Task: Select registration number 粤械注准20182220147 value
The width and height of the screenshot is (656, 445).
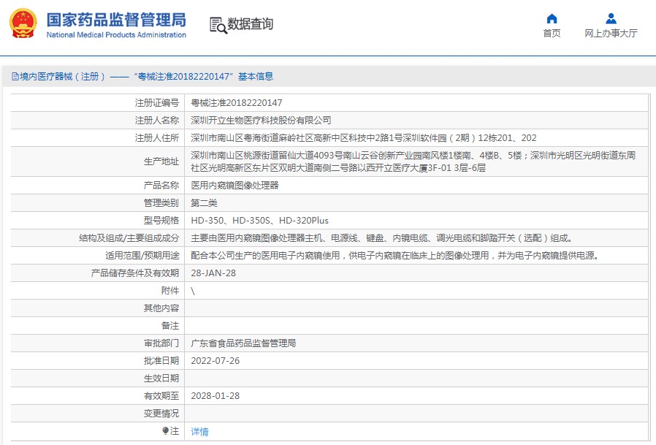Action: coord(237,102)
